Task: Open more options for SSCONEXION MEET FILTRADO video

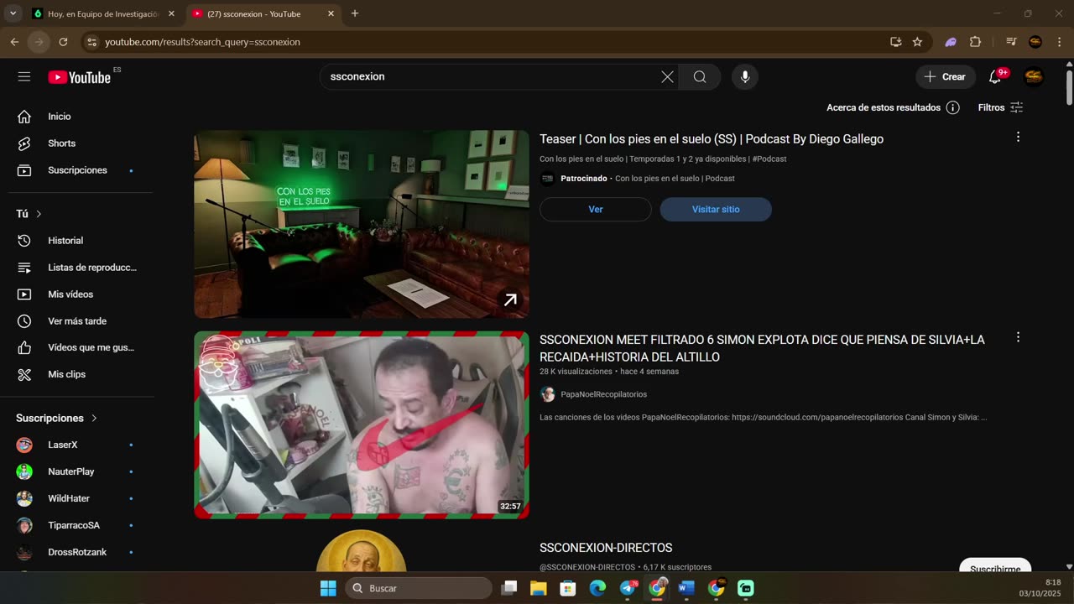Action: coord(1018,337)
